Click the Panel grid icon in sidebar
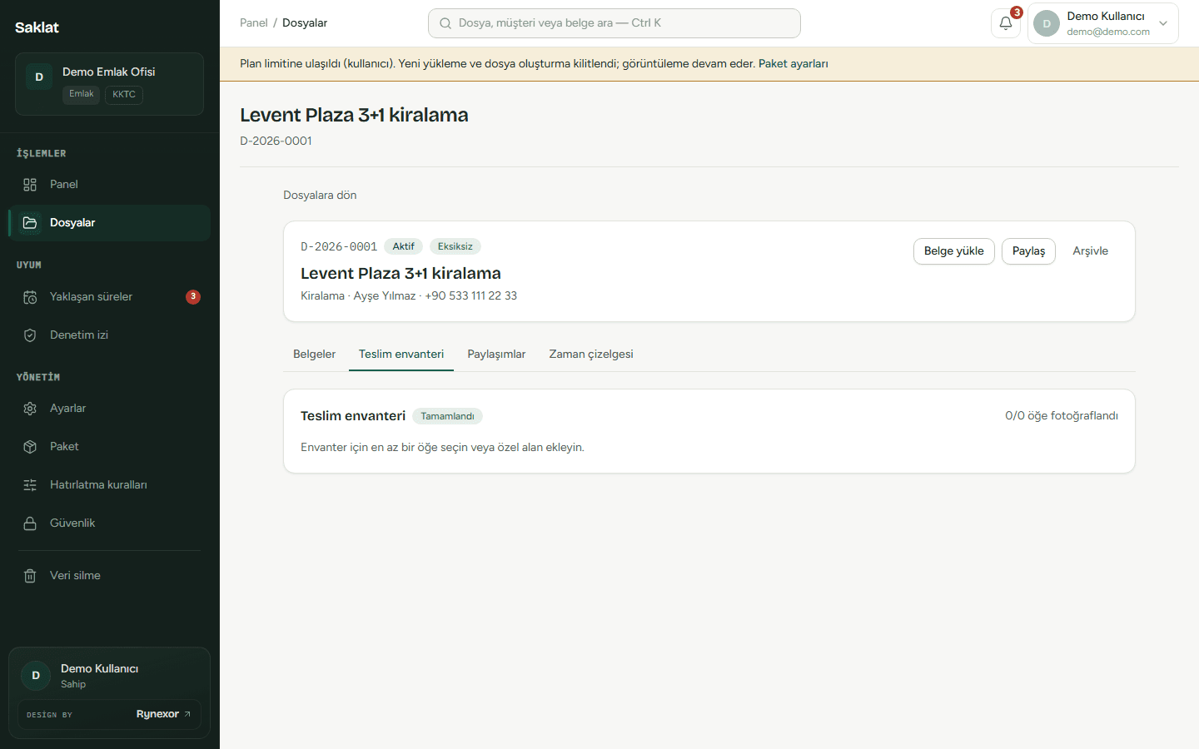This screenshot has height=749, width=1199. tap(30, 185)
